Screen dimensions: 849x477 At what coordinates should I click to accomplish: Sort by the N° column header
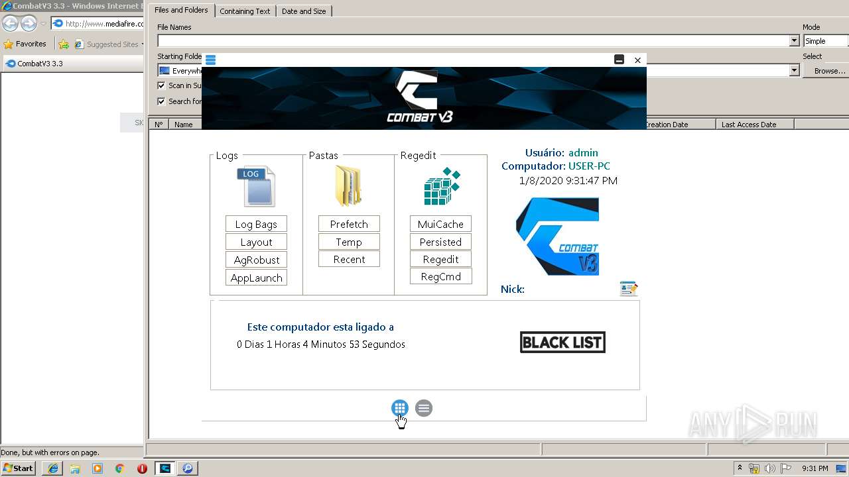159,124
